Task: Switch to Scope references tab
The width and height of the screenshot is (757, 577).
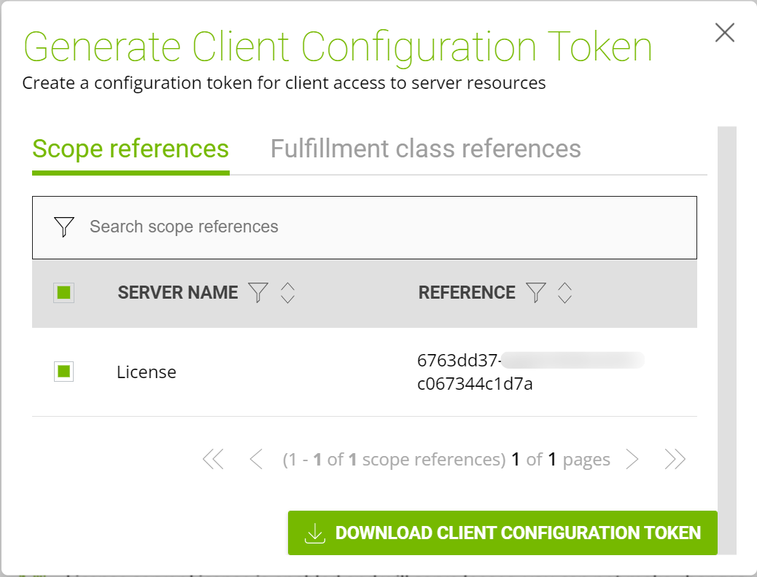Action: (131, 149)
